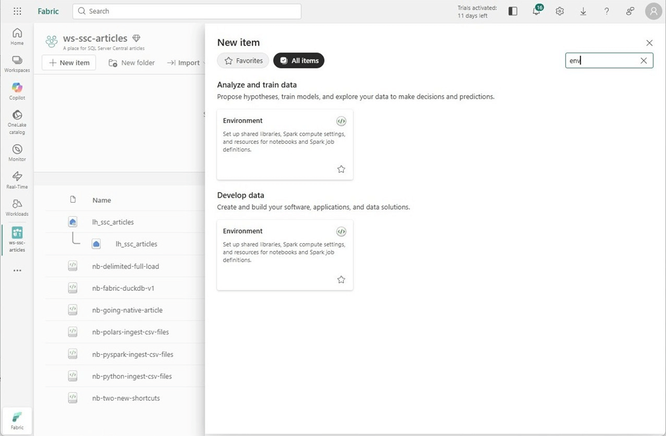
Task: Click the Environment code icon under Analyze and train data
Action: point(341,121)
